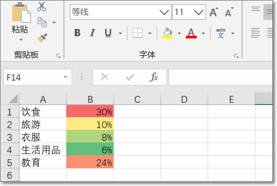Open the font color dropdown arrow
The height and width of the screenshot is (186, 277).
point(203,34)
